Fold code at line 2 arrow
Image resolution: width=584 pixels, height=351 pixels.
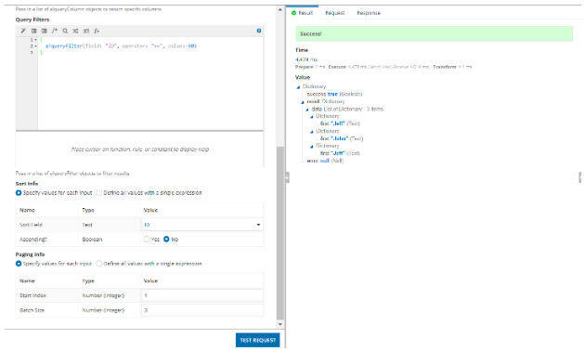point(36,46)
